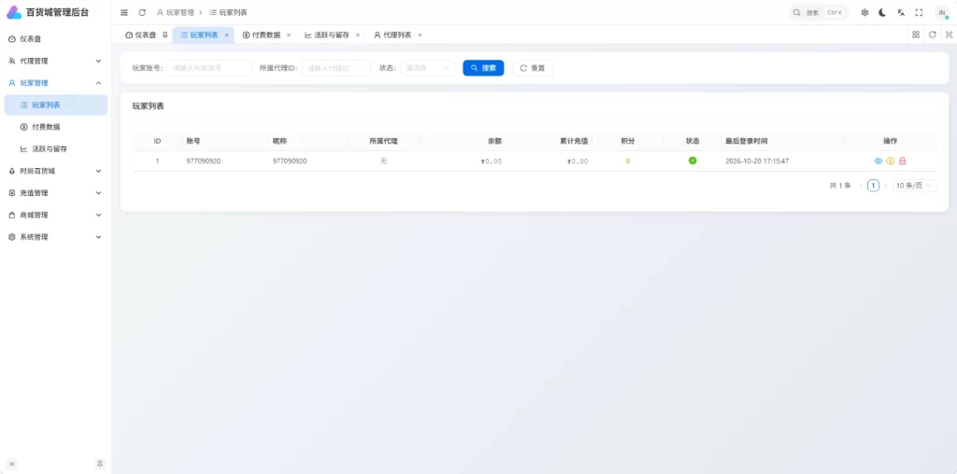Open the 10 条/页 page size dropdown

914,186
